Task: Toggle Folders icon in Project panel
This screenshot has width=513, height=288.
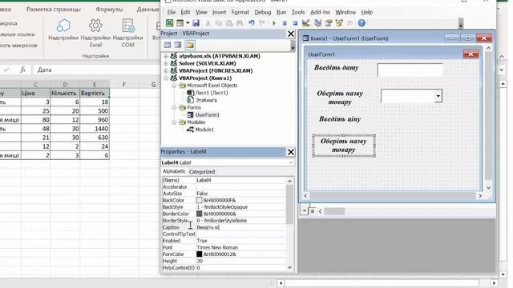Action: click(x=190, y=45)
